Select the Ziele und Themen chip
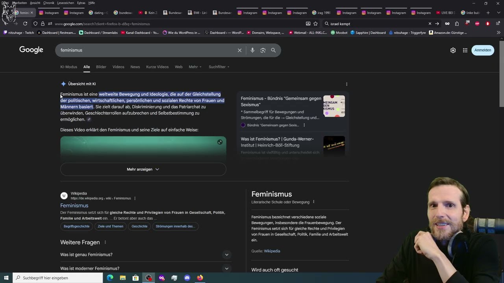This screenshot has height=283, width=504. [x=110, y=226]
